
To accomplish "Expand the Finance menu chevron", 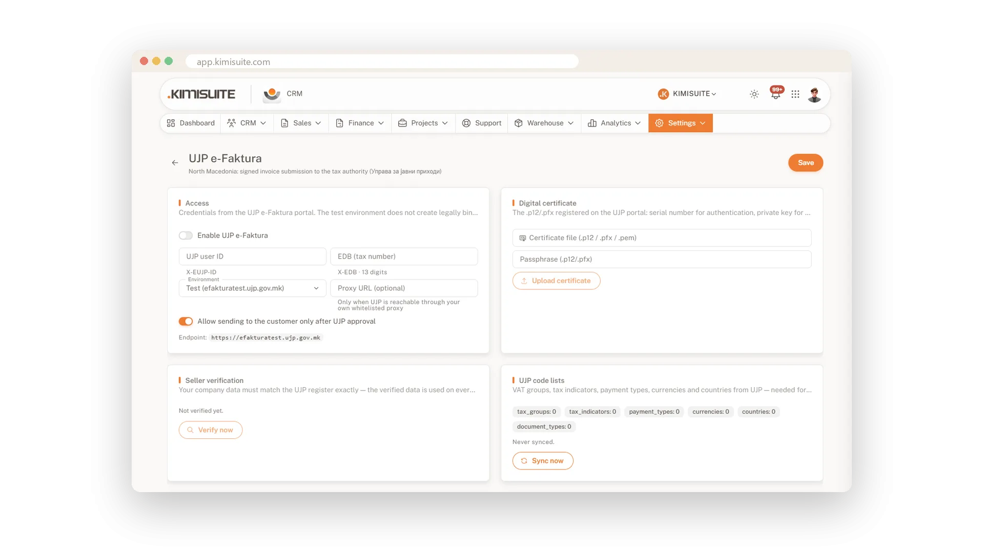I will pos(381,123).
